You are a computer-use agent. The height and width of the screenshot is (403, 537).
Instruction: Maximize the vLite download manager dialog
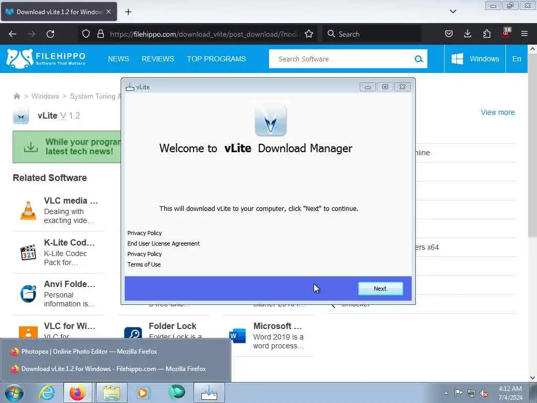click(x=385, y=87)
